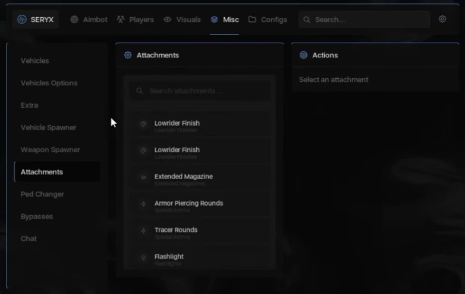This screenshot has height=294, width=465.
Task: Focus the Search attachments field
Action: [200, 91]
